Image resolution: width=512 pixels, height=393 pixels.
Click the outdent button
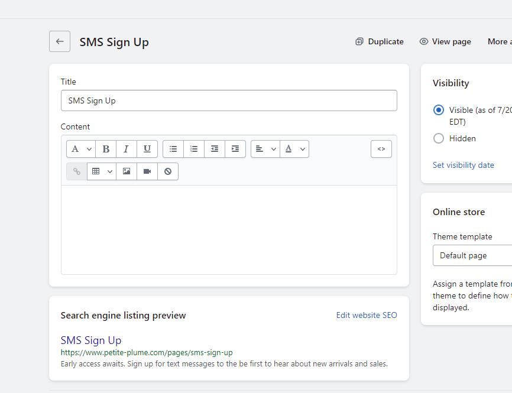click(x=215, y=149)
